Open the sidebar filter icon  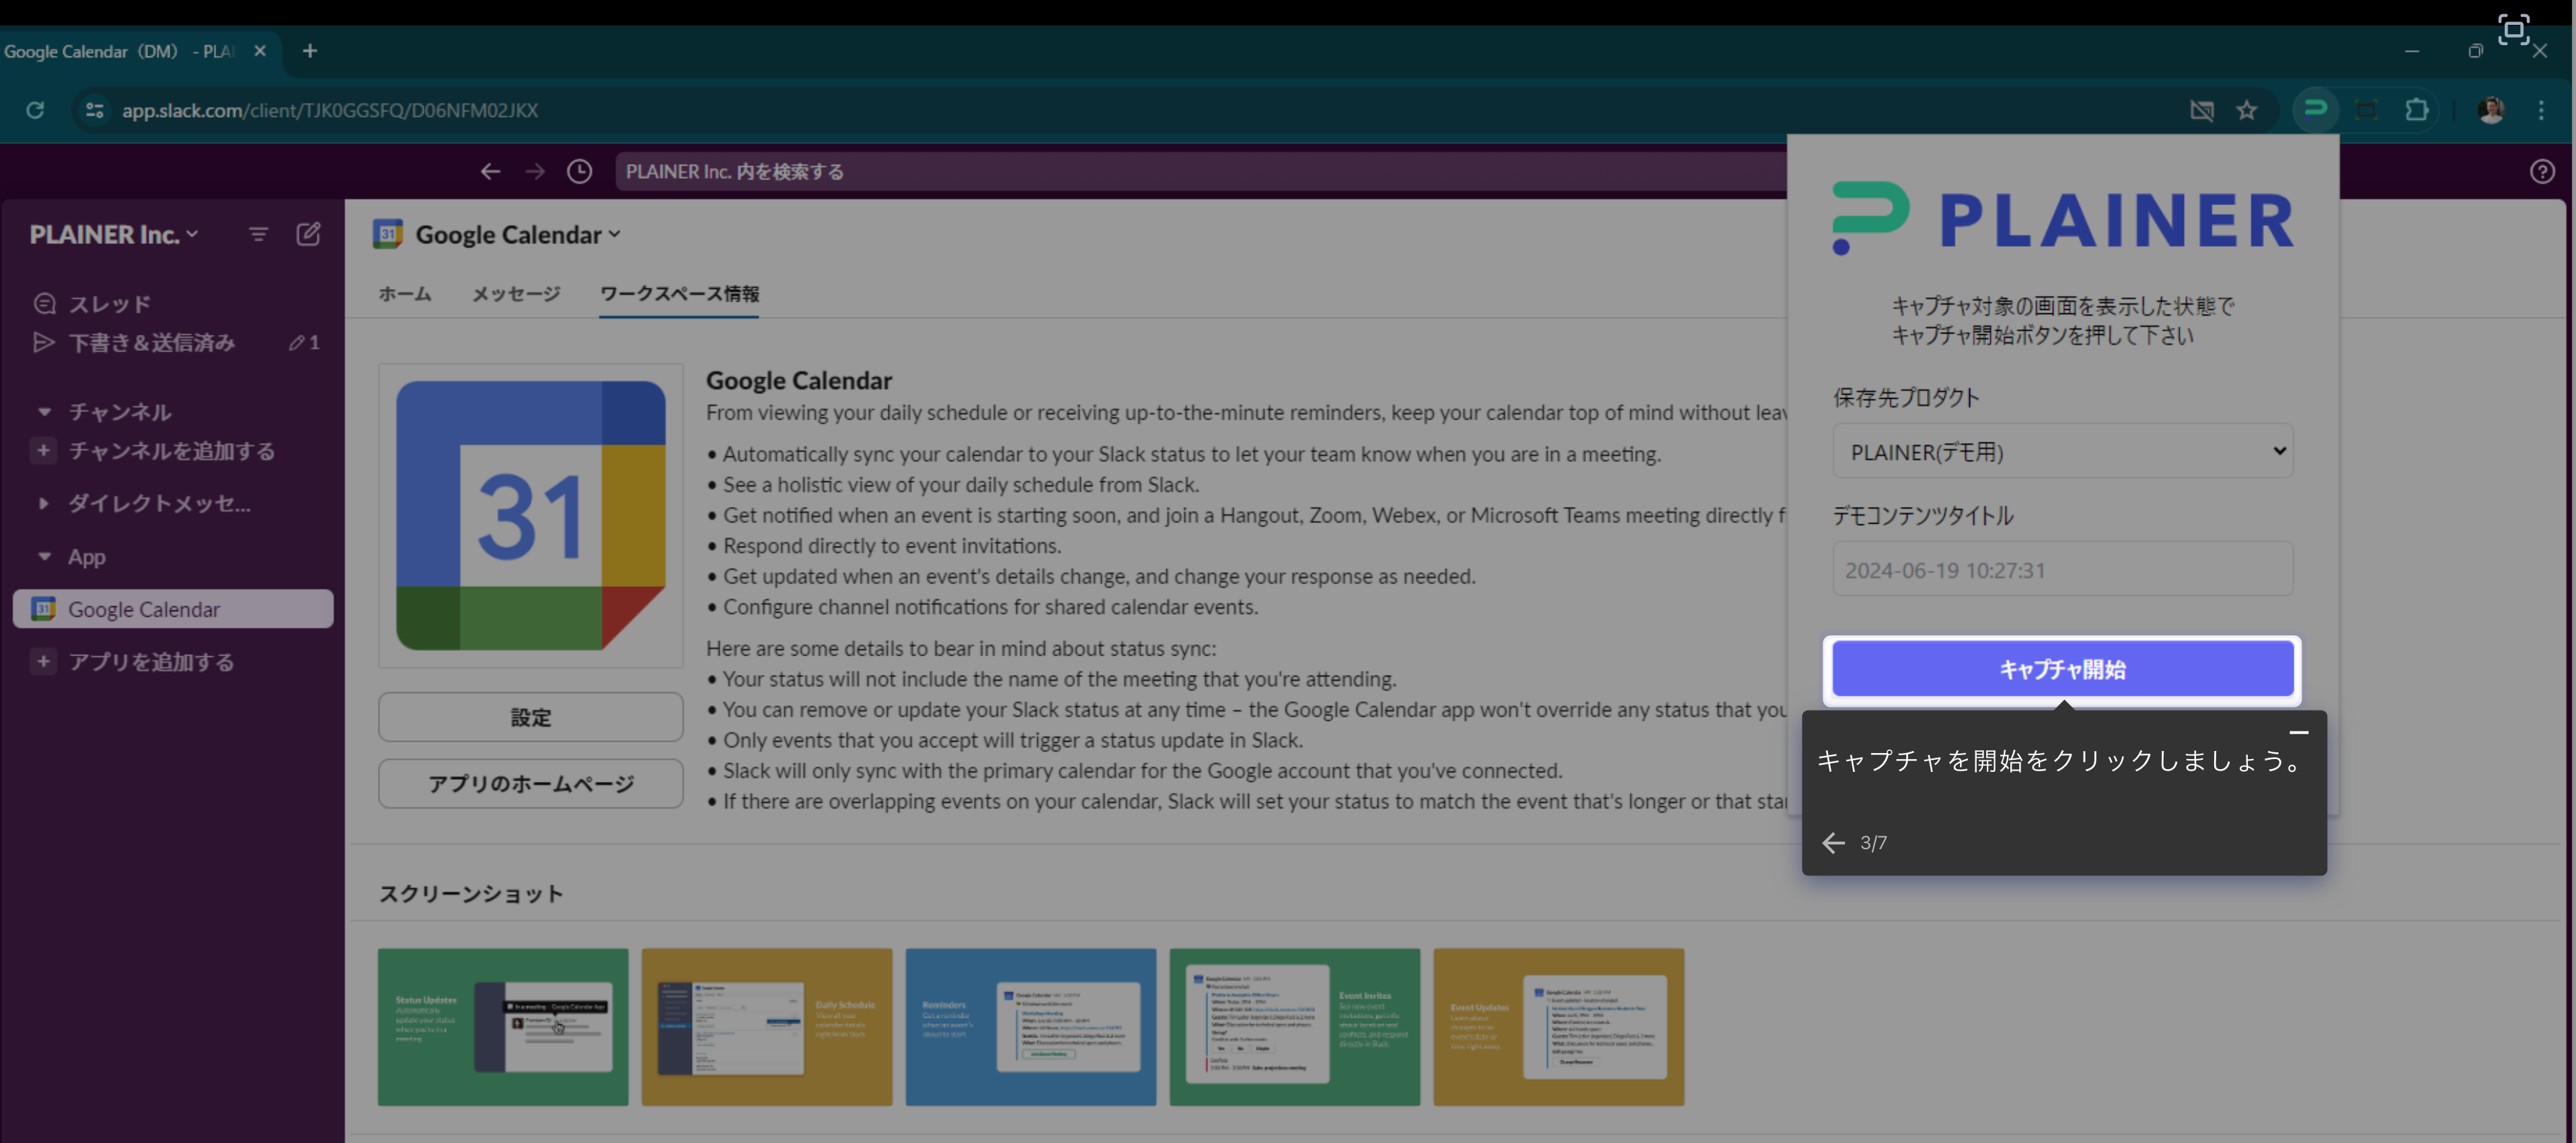tap(258, 234)
